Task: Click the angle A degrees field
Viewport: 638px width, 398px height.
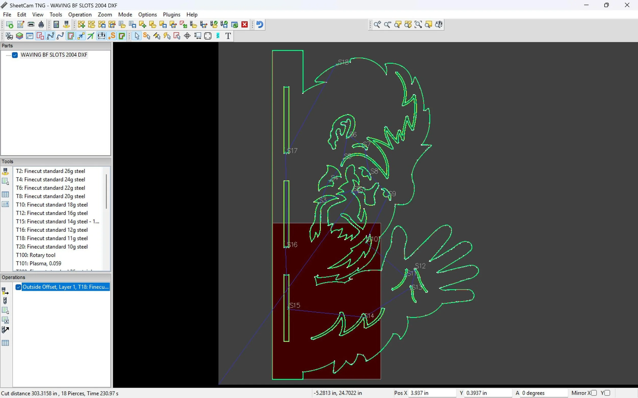Action: coord(543,393)
